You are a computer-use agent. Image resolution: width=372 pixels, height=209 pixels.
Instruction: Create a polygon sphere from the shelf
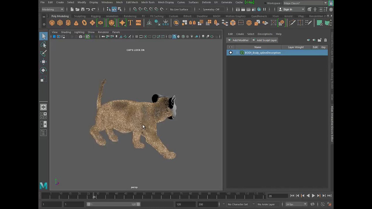[52, 23]
